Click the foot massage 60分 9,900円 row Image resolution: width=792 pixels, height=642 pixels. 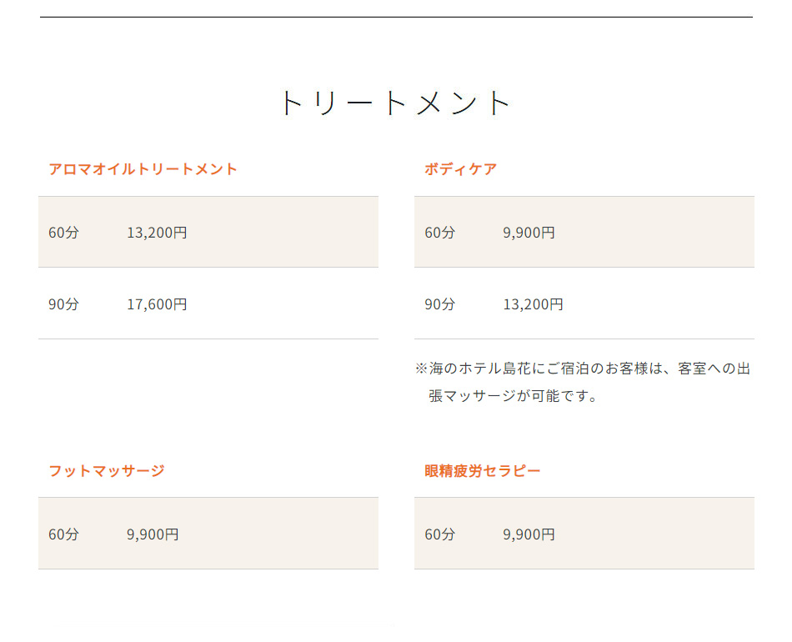(x=208, y=534)
